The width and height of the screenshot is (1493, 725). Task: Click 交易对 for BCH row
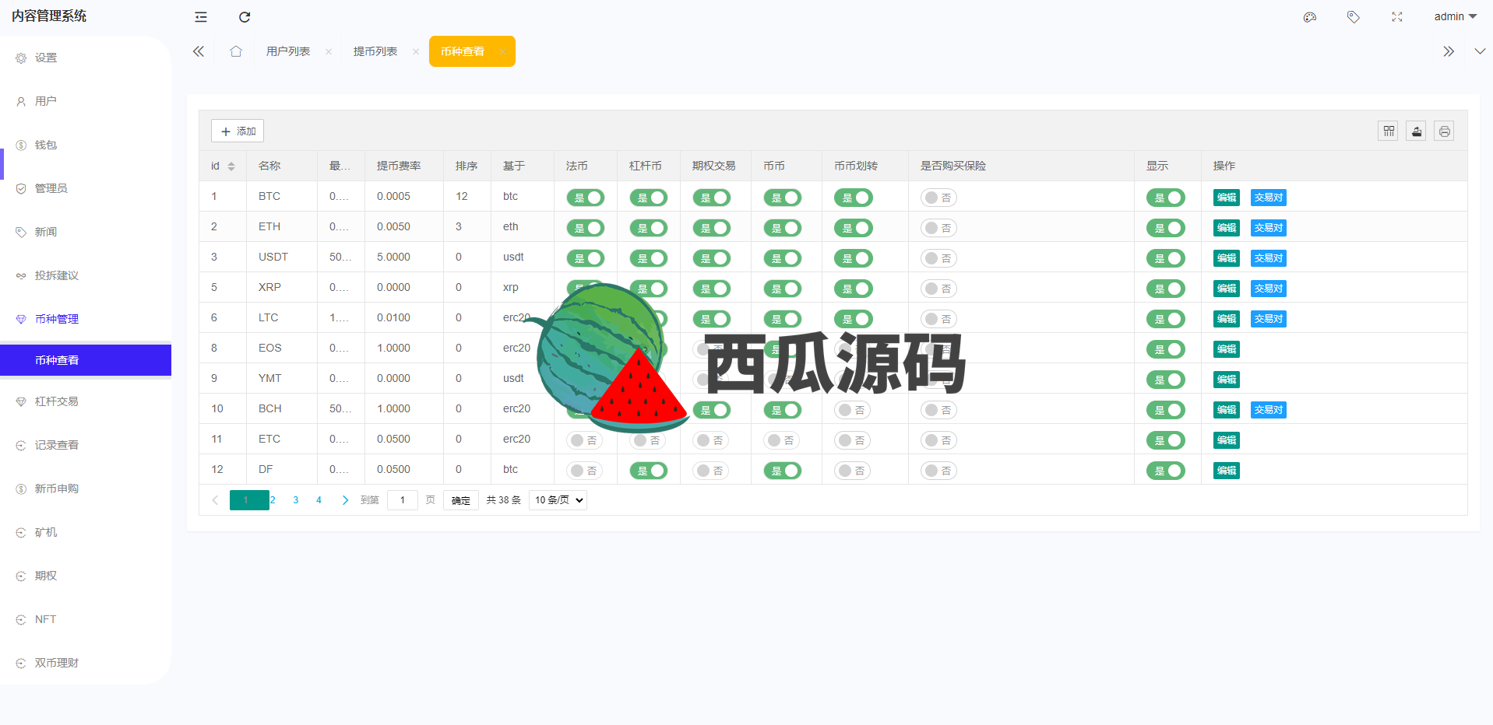click(1269, 410)
